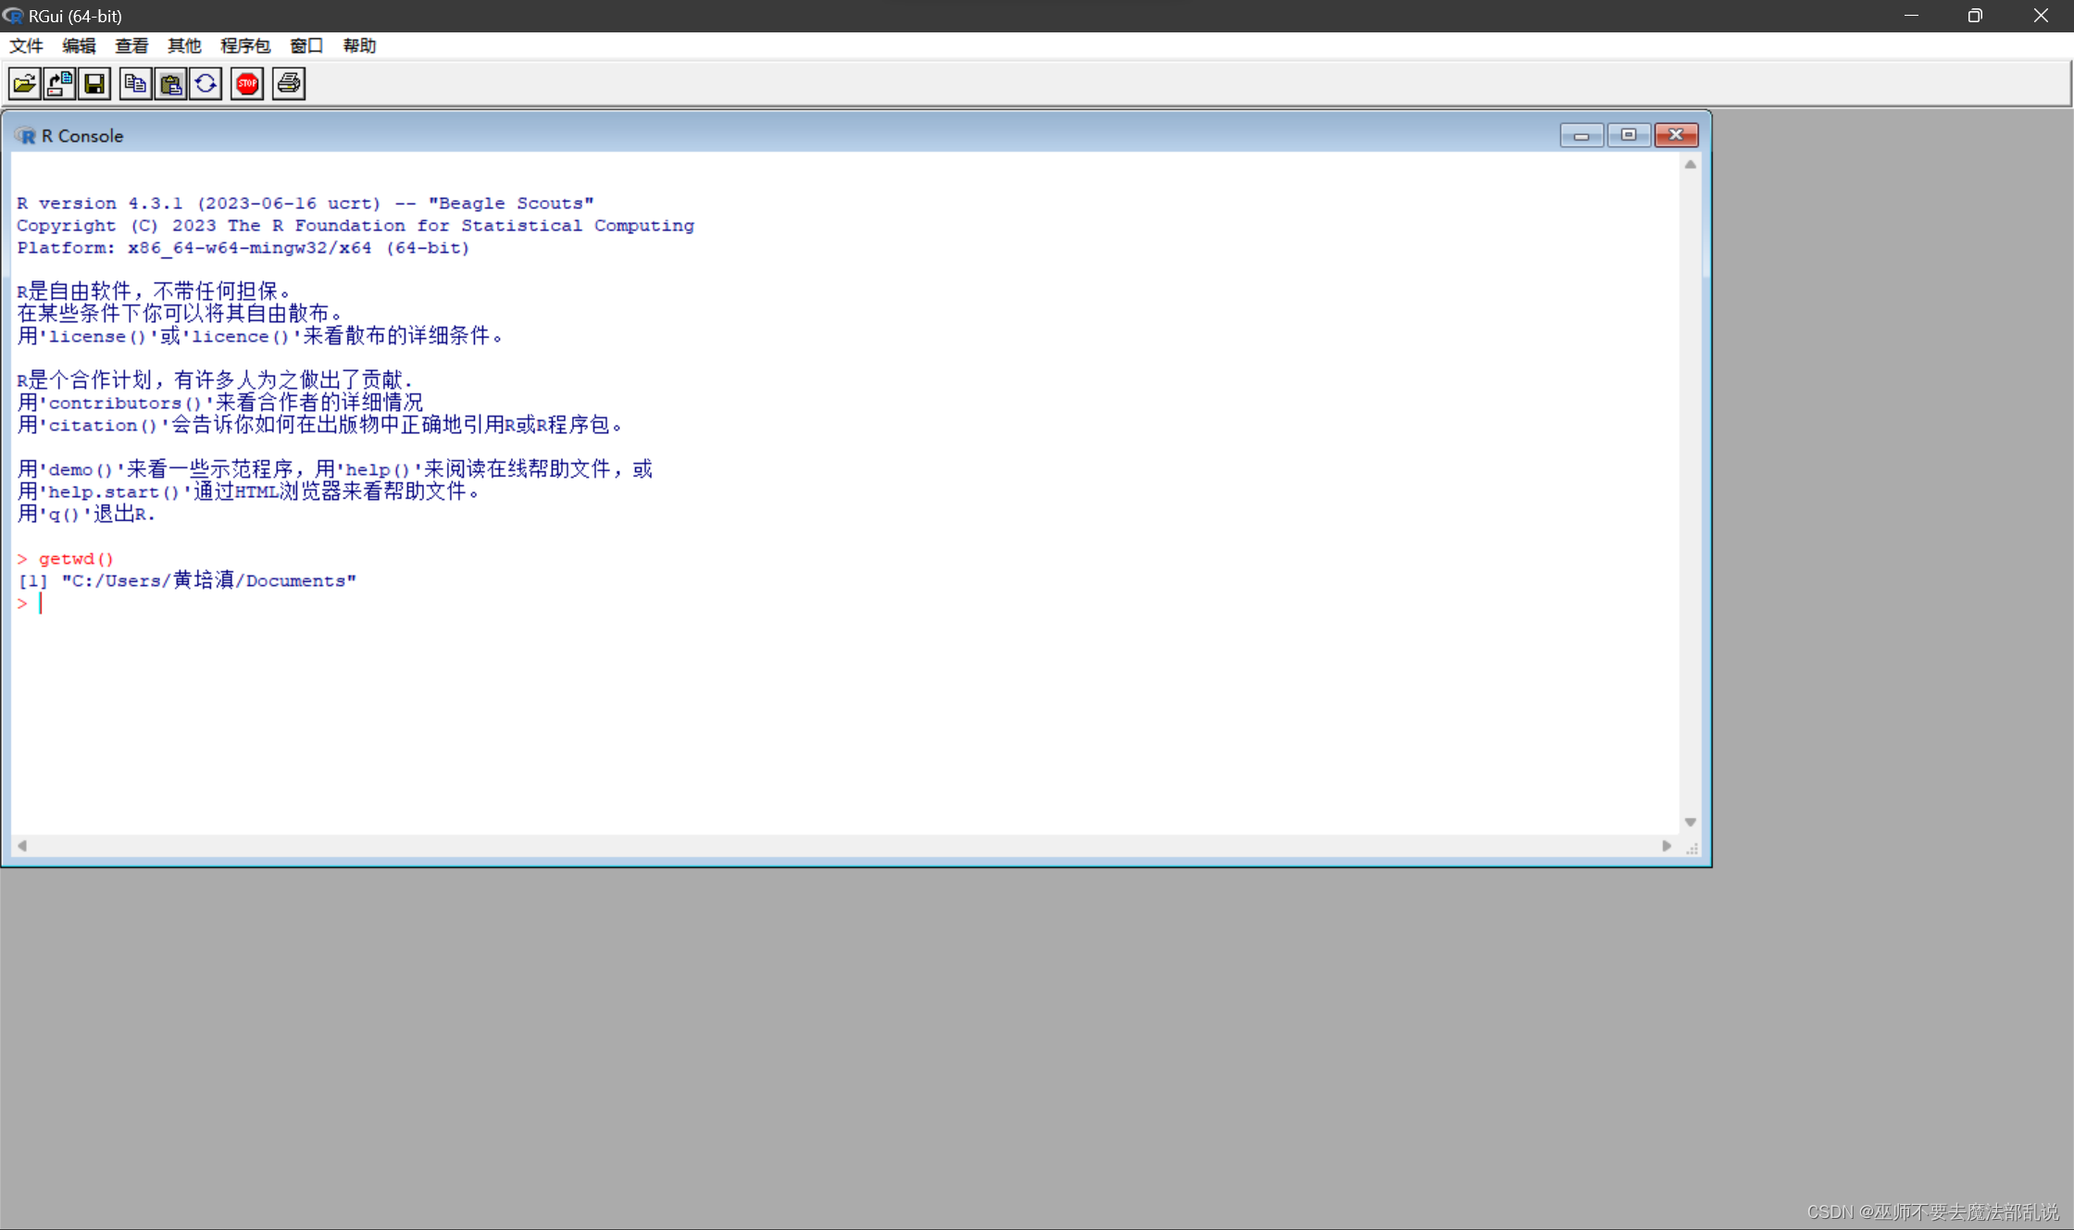Click the contributors() text line
This screenshot has height=1230, width=2074.
click(x=220, y=403)
